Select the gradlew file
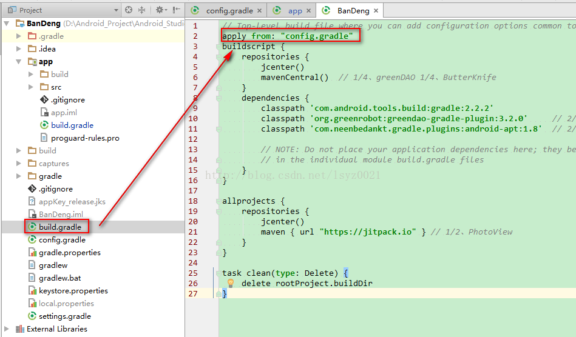 tap(53, 265)
